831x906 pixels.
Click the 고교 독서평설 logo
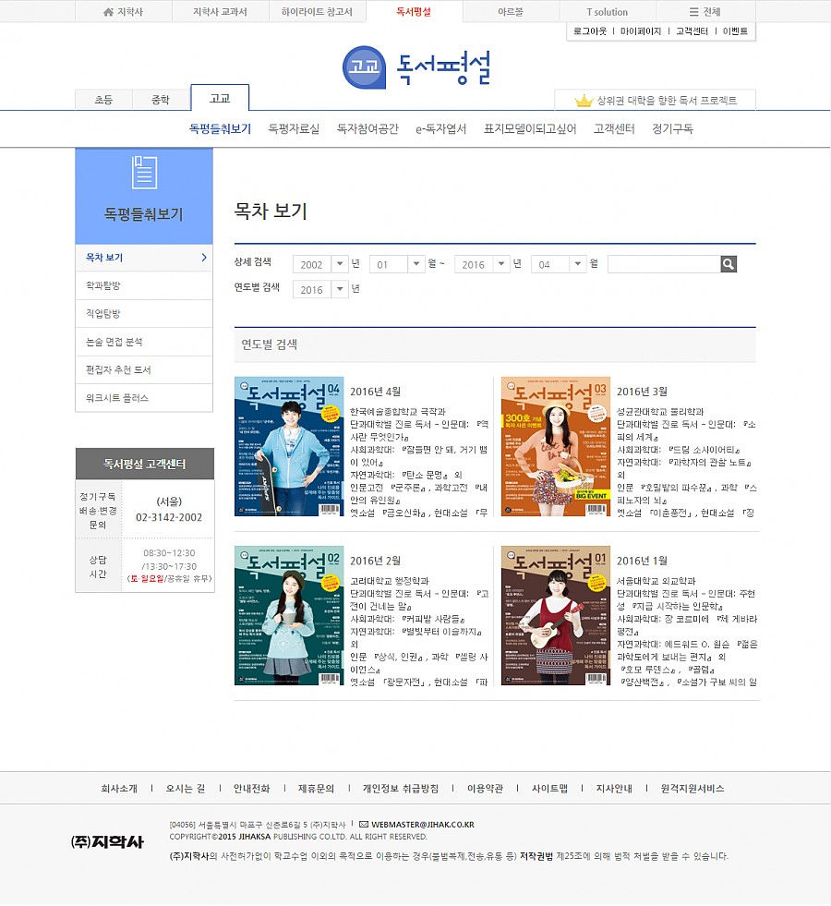(x=415, y=67)
